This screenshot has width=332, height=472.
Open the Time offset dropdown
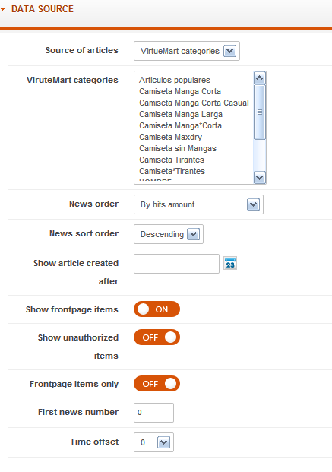tap(153, 442)
